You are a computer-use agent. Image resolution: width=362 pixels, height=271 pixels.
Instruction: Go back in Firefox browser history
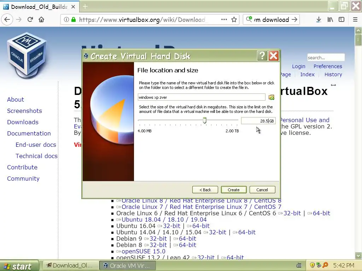point(7,20)
